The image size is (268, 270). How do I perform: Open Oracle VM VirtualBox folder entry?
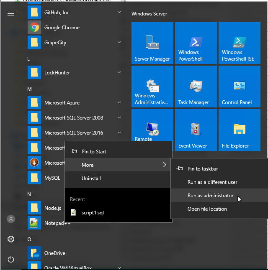pos(74,265)
